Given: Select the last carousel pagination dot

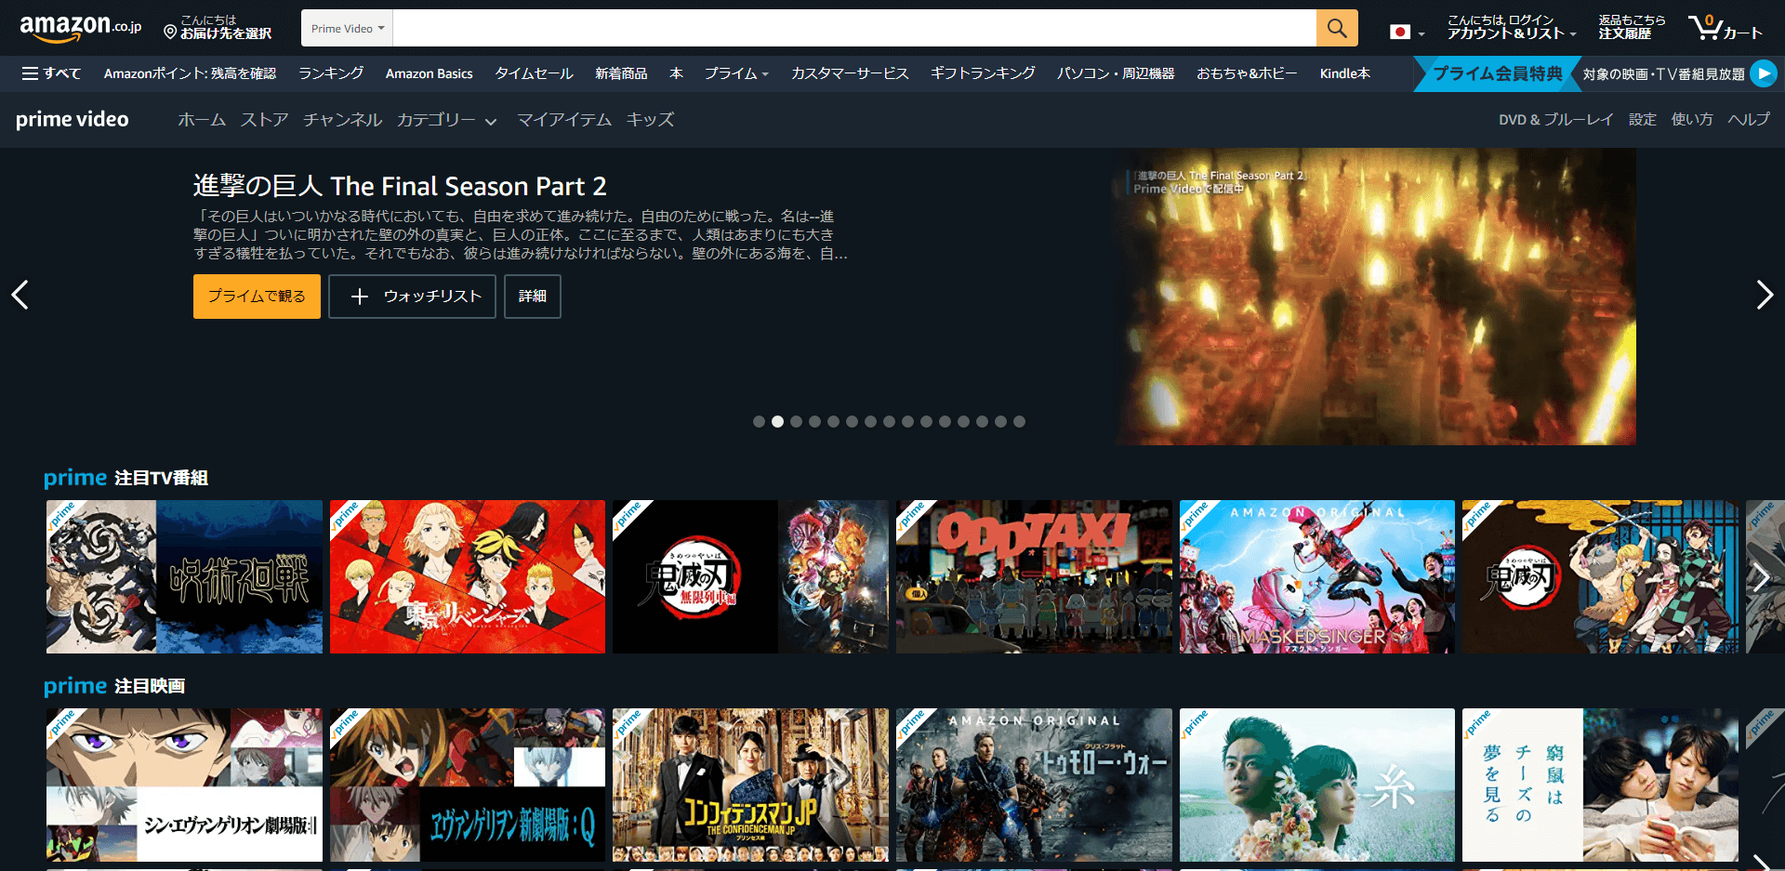Looking at the screenshot, I should (x=1019, y=421).
